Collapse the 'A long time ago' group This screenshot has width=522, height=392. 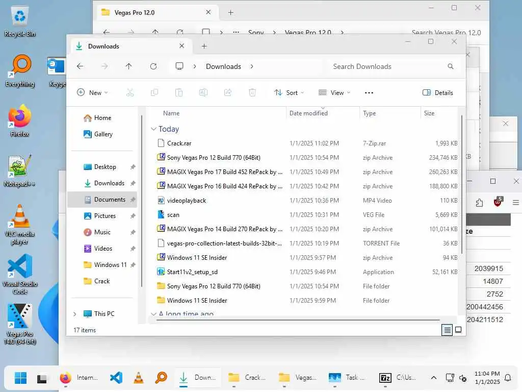point(153,314)
